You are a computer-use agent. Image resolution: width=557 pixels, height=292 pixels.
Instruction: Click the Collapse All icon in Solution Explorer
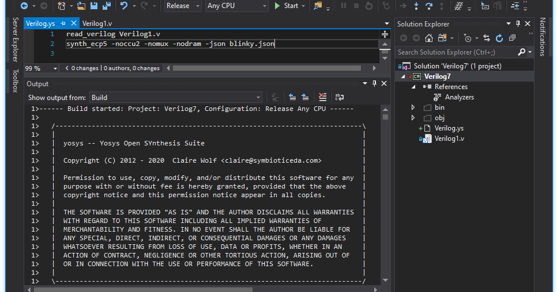click(x=512, y=38)
